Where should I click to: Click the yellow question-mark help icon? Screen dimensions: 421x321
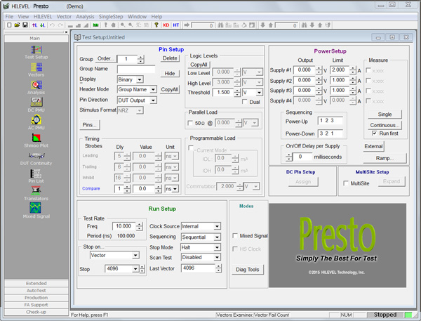[156, 25]
